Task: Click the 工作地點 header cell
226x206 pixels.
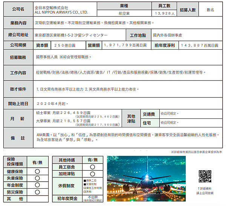Action: pos(138,35)
